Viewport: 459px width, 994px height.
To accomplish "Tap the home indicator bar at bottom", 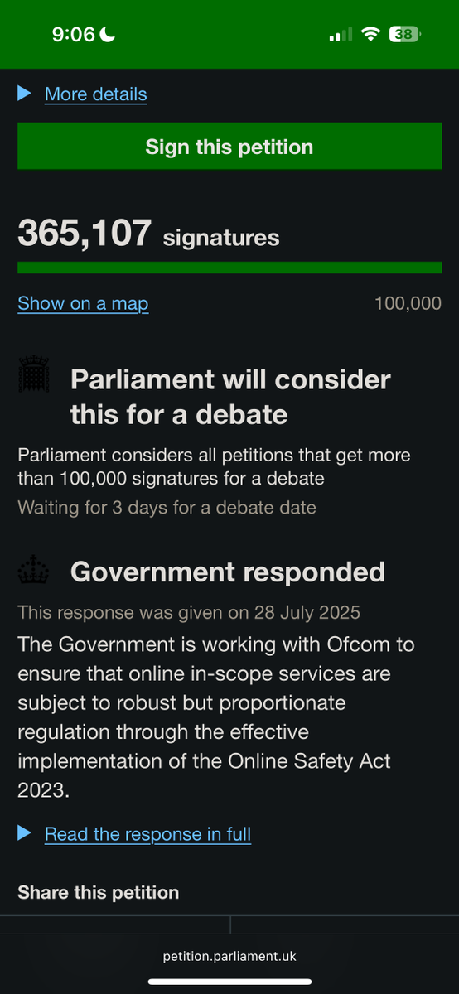I will click(x=229, y=982).
